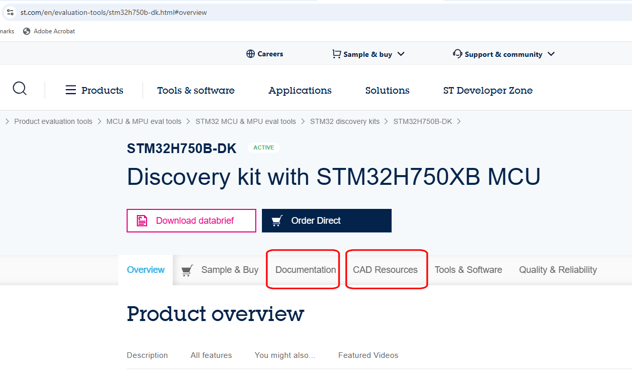Open the search magnifier icon
This screenshot has height=384, width=632.
pos(19,88)
